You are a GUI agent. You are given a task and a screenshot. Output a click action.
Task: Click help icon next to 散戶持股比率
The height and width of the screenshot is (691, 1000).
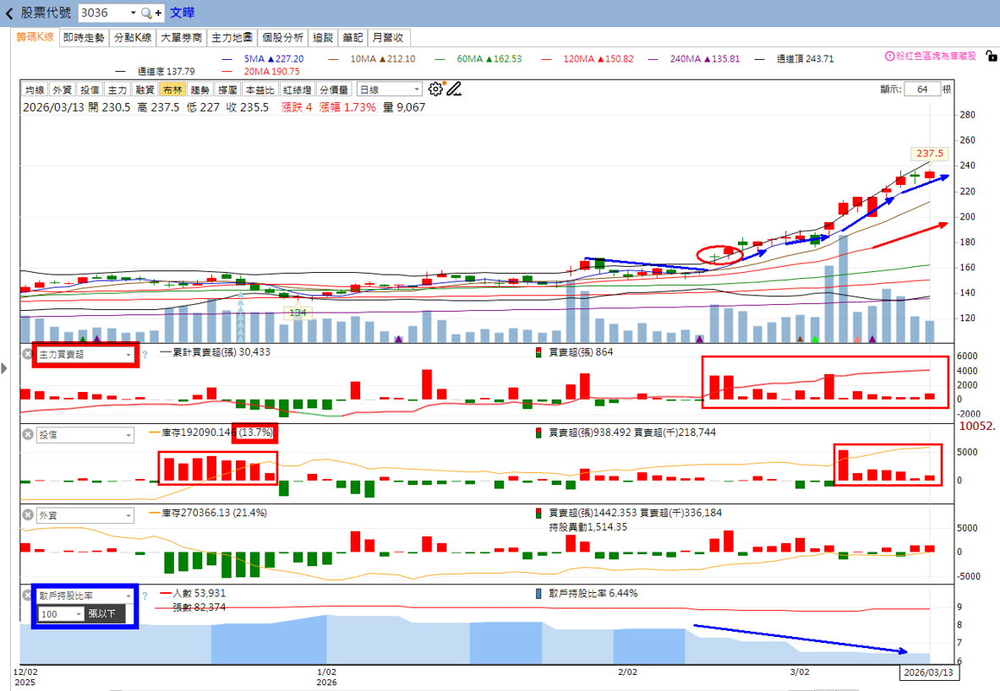click(x=145, y=596)
